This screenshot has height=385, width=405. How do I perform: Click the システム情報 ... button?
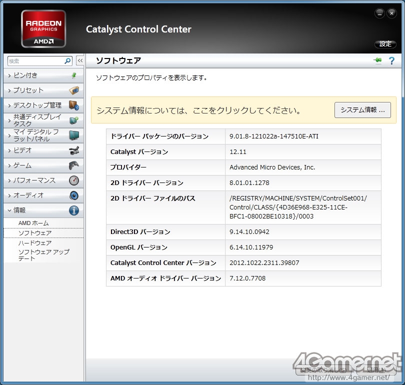click(x=362, y=110)
